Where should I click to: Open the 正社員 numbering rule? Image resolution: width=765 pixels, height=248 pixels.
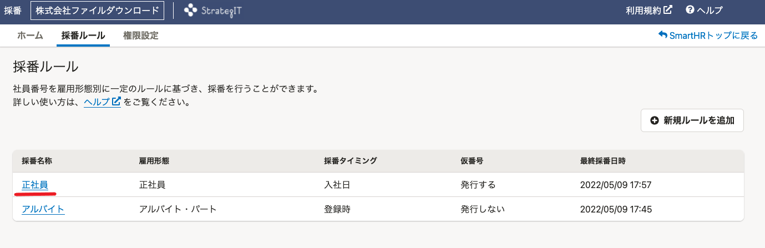(x=34, y=185)
